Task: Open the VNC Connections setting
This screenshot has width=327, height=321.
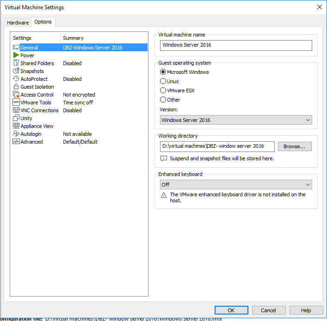Action: [x=80, y=110]
